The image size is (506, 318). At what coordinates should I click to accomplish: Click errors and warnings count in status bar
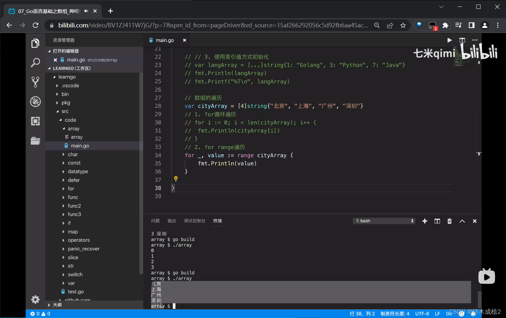(x=40, y=314)
